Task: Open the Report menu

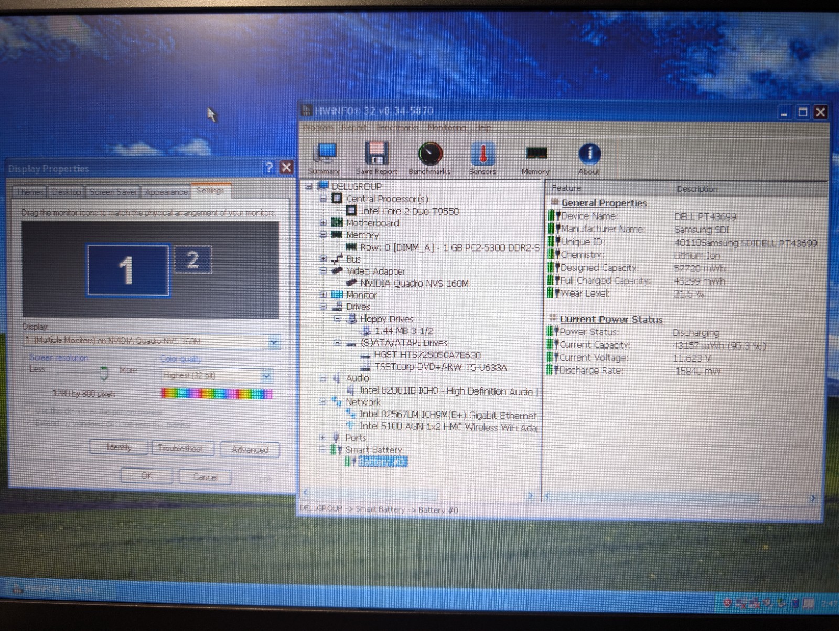Action: tap(354, 127)
